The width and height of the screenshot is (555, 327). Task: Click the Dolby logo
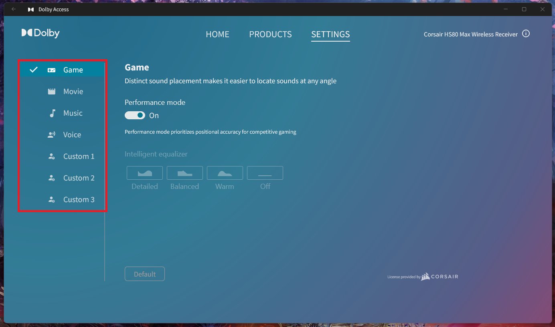pyautogui.click(x=41, y=33)
